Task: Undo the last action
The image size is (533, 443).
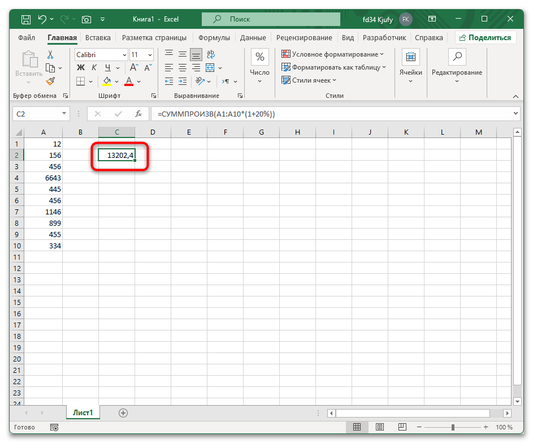Action: 42,19
